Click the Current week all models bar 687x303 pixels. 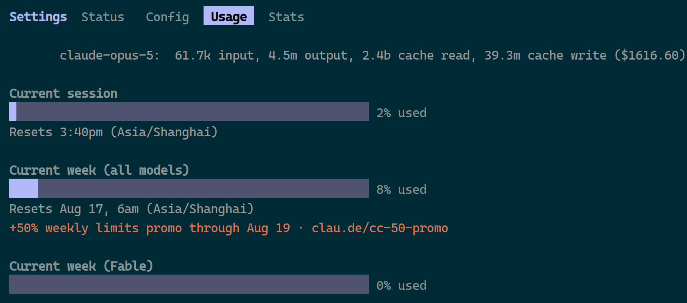(189, 188)
